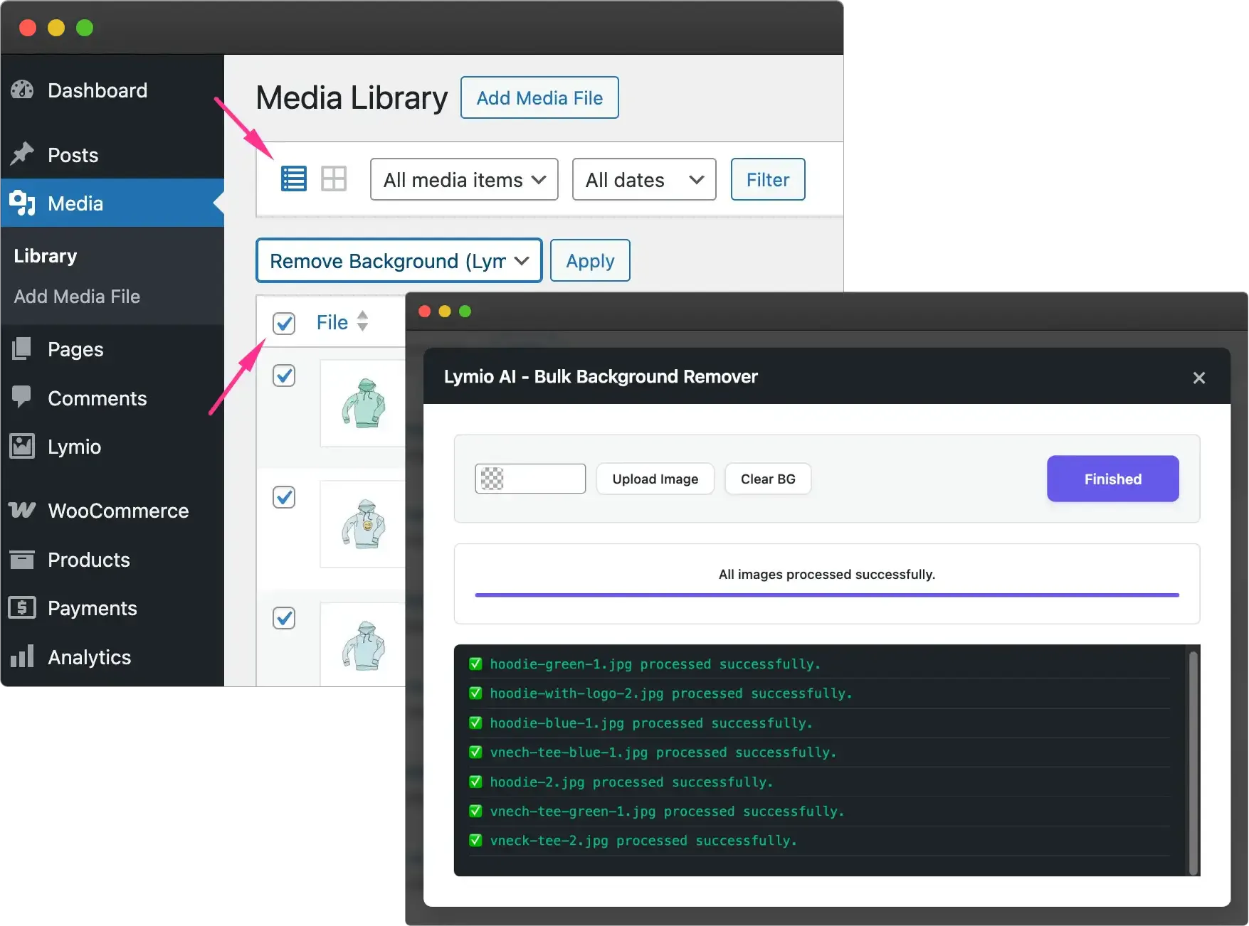Open the hoodie with logo thumbnail
The width and height of the screenshot is (1249, 926).
(x=364, y=524)
